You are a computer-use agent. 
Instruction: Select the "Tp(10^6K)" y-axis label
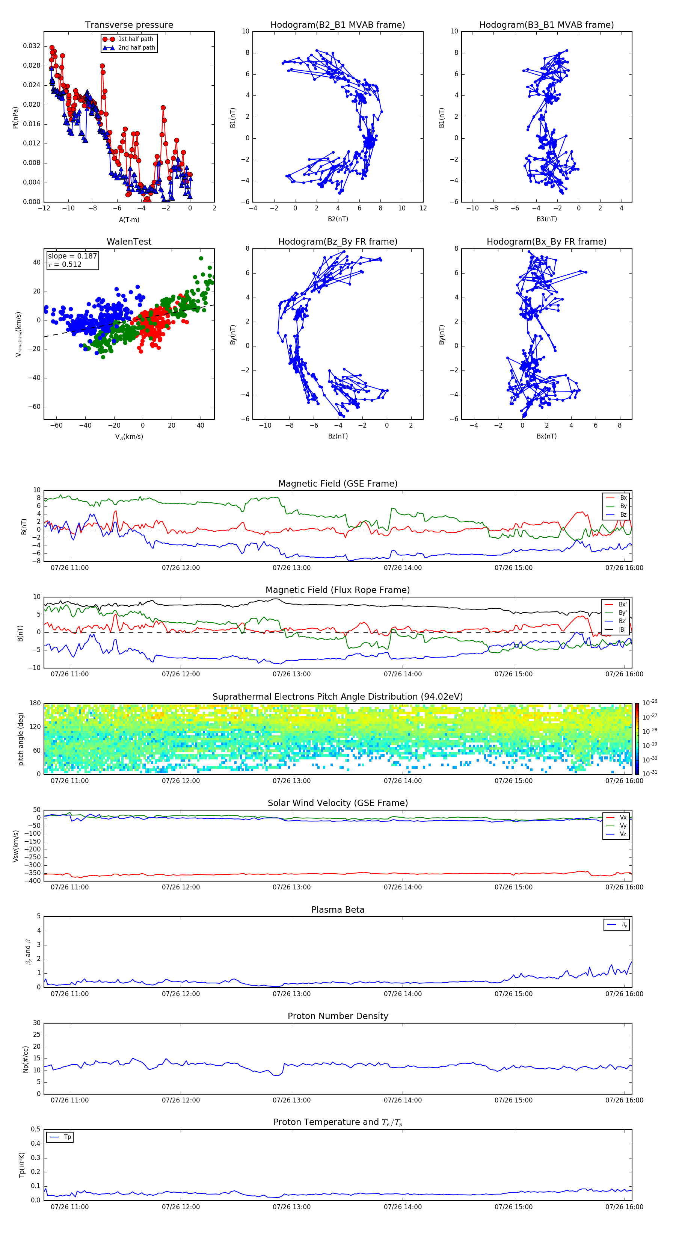pos(22,1165)
